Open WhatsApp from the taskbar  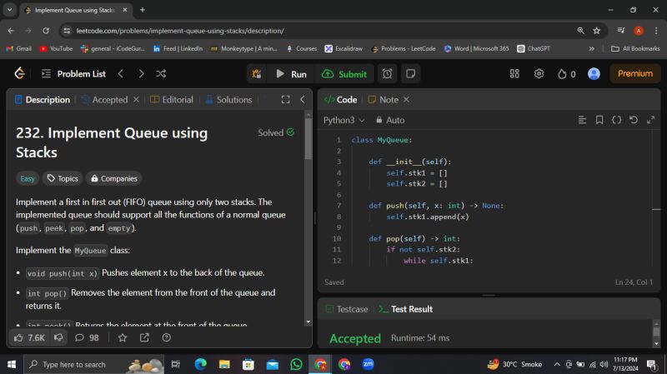click(x=296, y=364)
